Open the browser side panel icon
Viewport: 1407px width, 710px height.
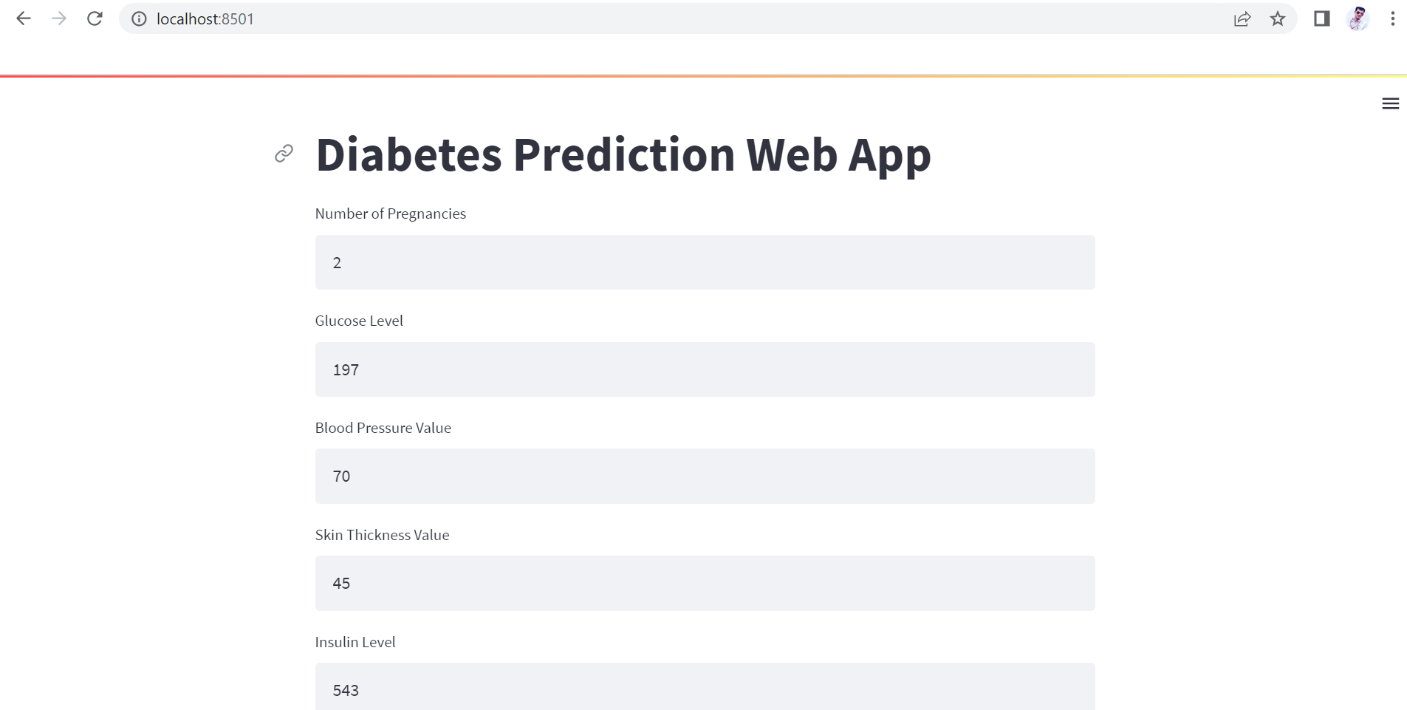(x=1320, y=18)
